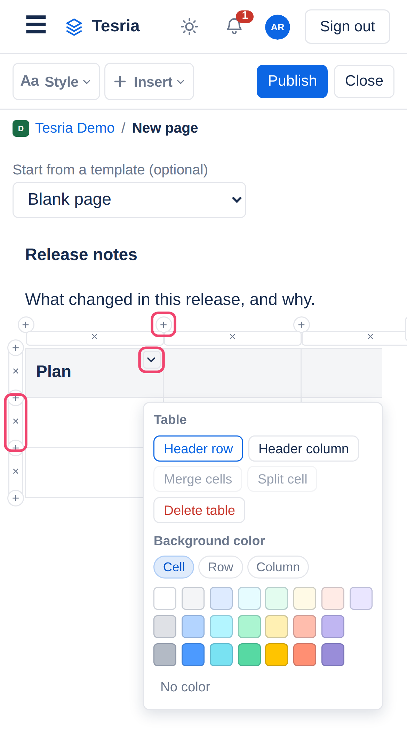Toggle the Header row option
Screen dimensions: 407x731
click(198, 449)
